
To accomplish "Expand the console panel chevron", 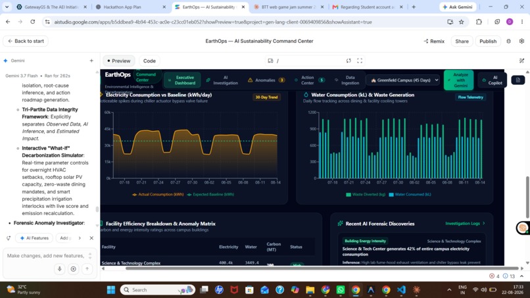I will point(521,276).
